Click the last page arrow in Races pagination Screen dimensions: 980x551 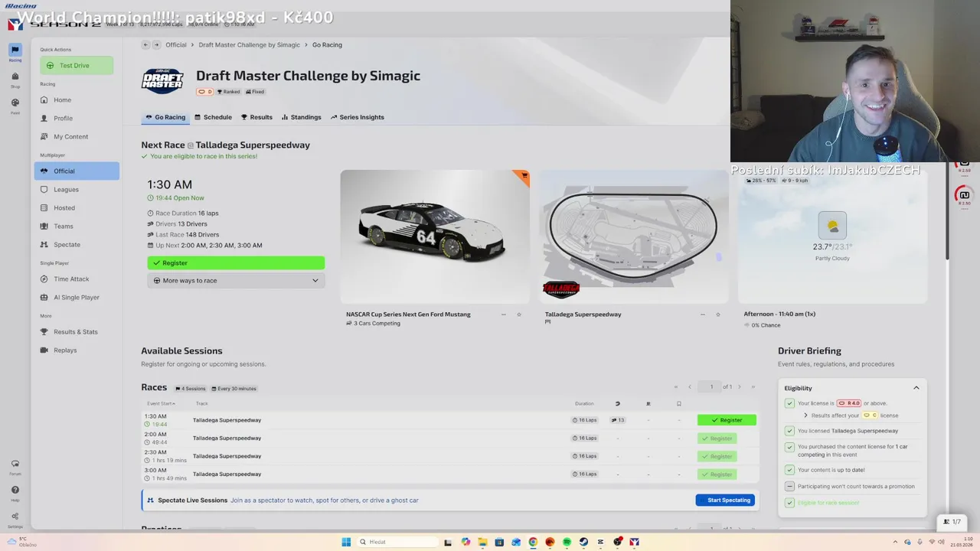(x=753, y=387)
